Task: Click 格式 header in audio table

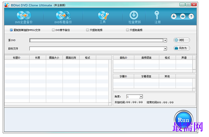Action: (x=167, y=58)
